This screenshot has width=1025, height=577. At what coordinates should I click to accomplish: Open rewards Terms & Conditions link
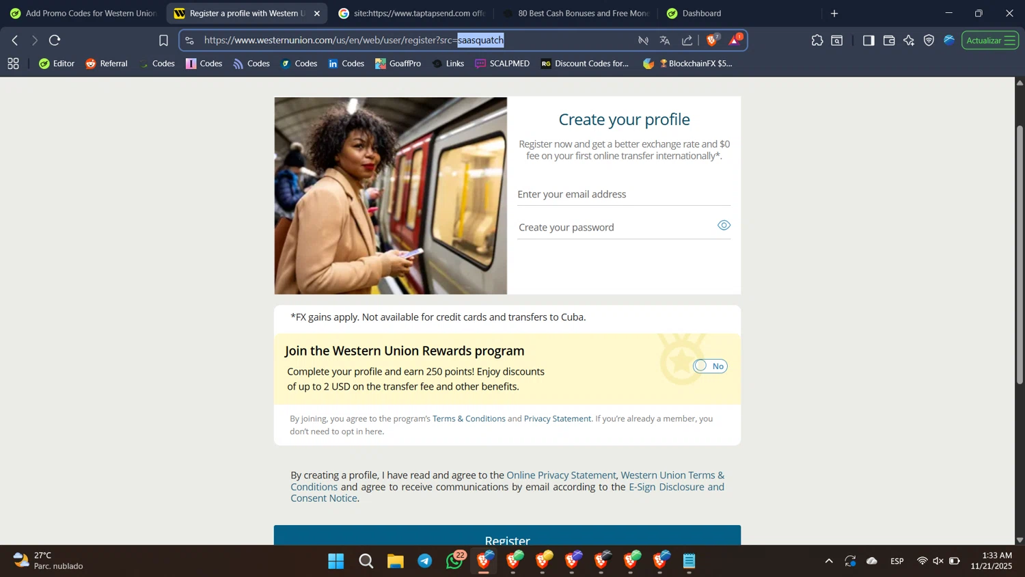point(469,418)
